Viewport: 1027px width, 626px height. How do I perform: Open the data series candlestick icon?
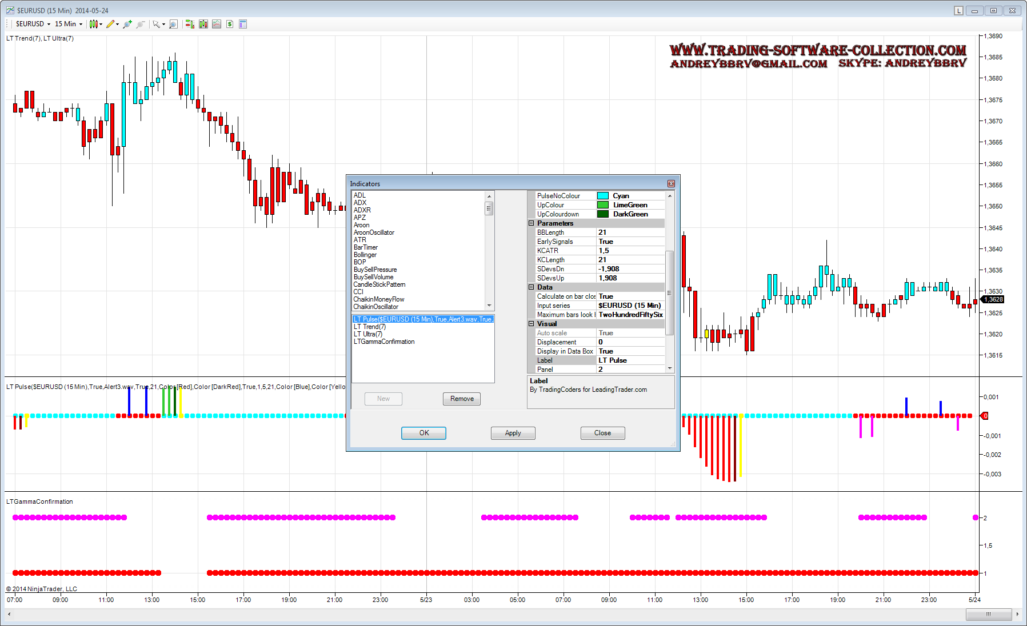click(203, 24)
